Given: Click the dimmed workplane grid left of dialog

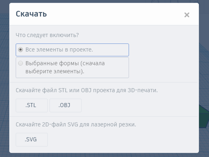Looking at the screenshot, I should tap(4, 81).
